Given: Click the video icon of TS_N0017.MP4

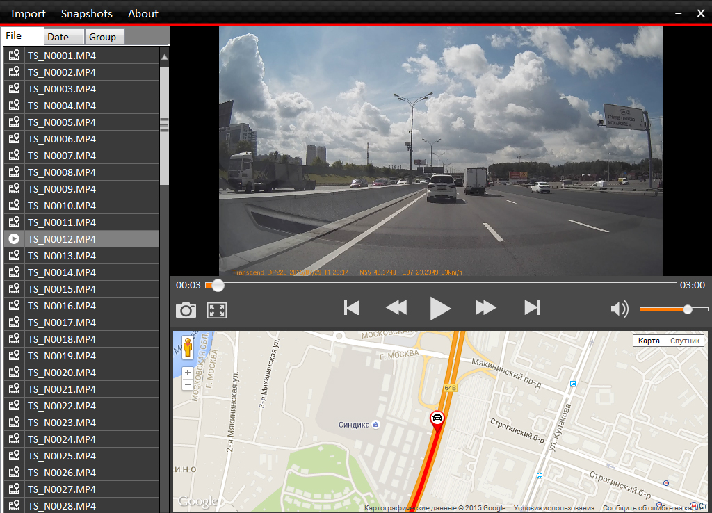Looking at the screenshot, I should (x=14, y=322).
